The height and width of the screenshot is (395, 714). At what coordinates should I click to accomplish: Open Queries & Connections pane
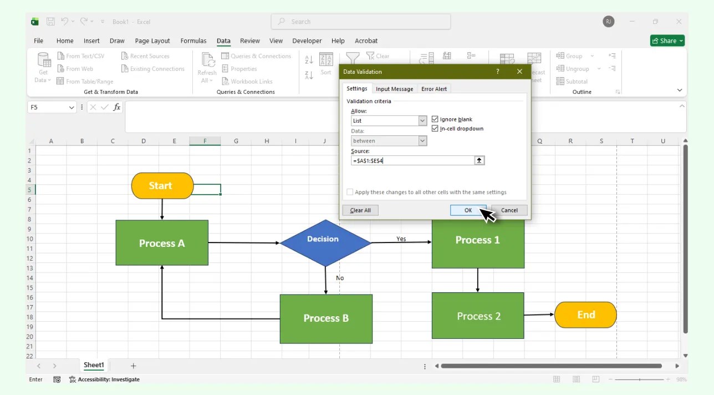coord(256,56)
